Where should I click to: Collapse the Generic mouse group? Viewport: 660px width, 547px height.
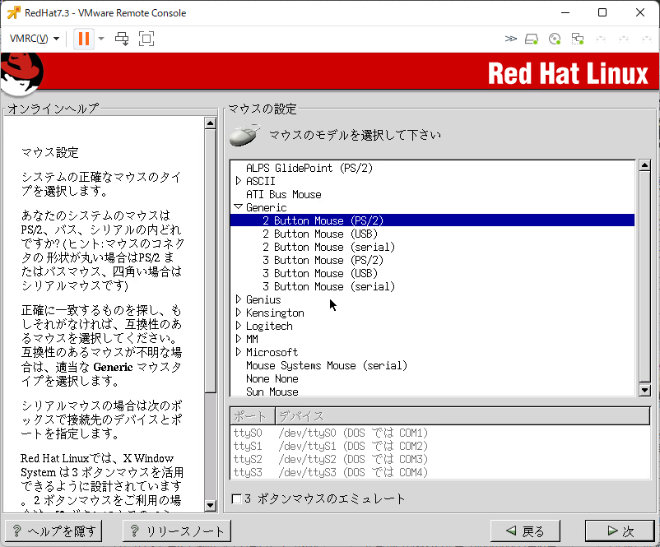238,207
